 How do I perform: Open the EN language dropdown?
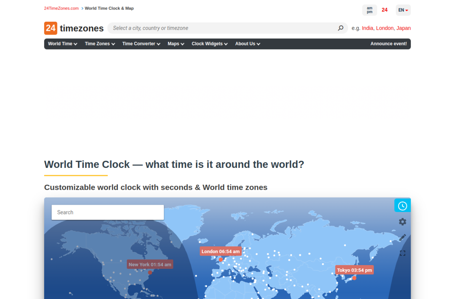pyautogui.click(x=403, y=10)
